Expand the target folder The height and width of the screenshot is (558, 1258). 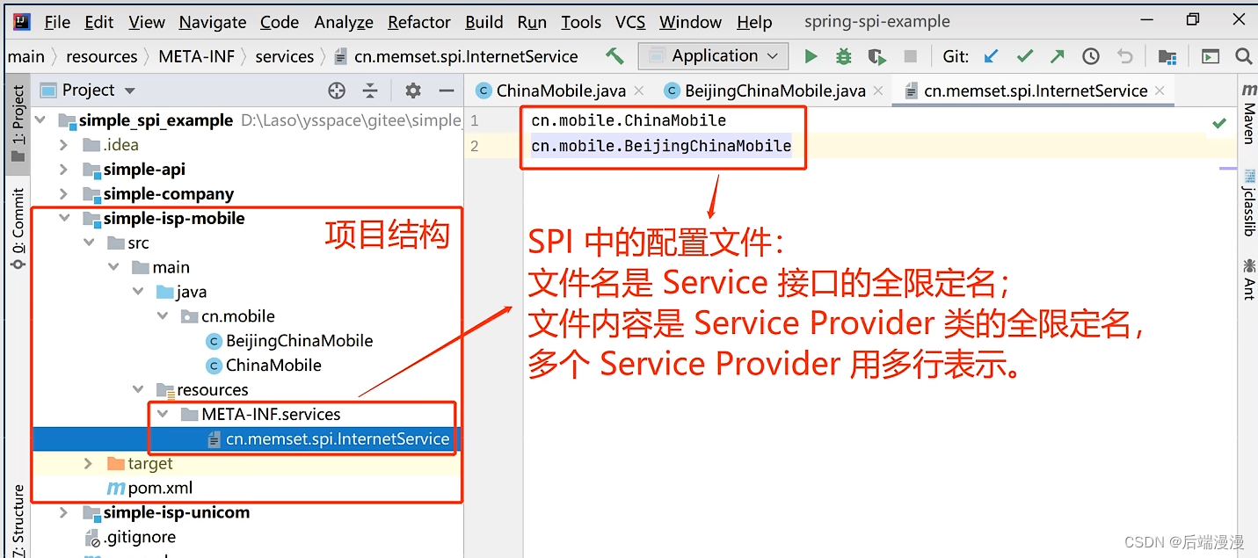[x=88, y=463]
